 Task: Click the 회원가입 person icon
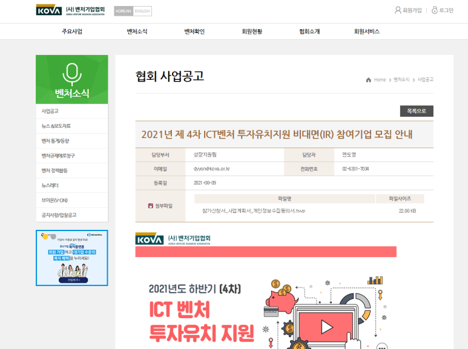[x=398, y=10]
